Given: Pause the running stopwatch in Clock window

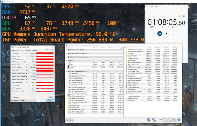Looking at the screenshot, I should tap(160, 33).
